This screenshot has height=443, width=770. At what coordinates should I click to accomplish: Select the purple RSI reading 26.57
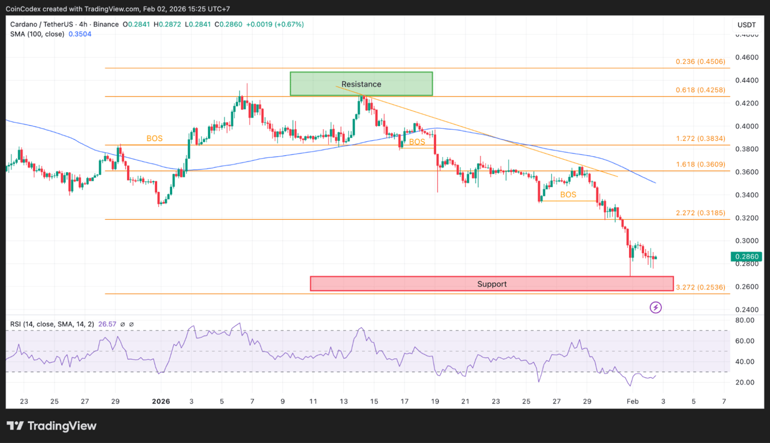(x=107, y=324)
